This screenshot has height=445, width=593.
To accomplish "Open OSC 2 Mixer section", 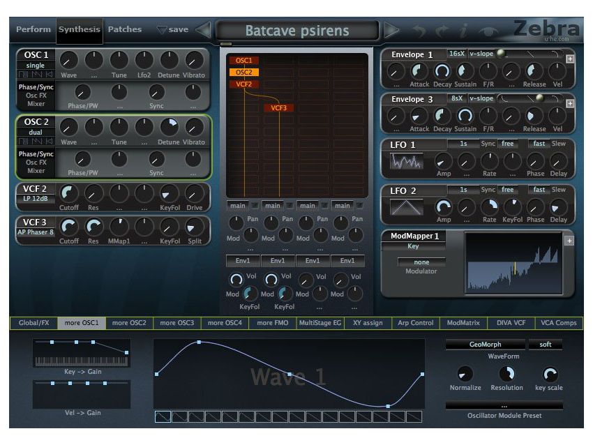I will 36,170.
